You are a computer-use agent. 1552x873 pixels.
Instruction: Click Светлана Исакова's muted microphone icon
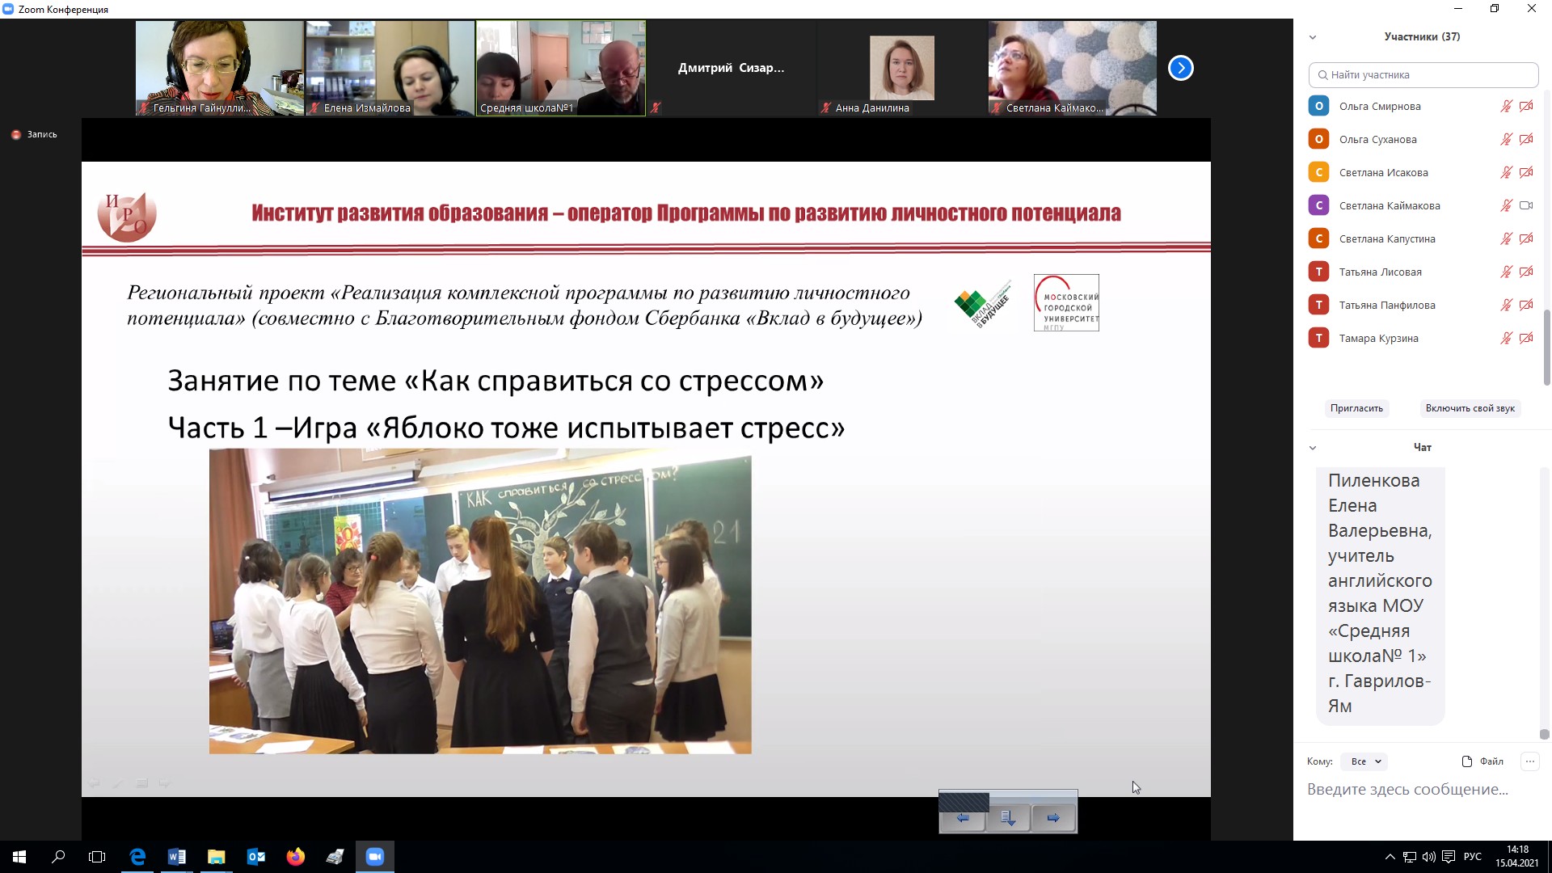1506,172
